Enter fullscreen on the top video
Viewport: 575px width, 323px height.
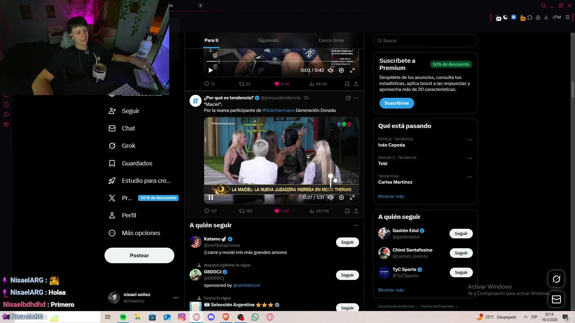(x=352, y=70)
